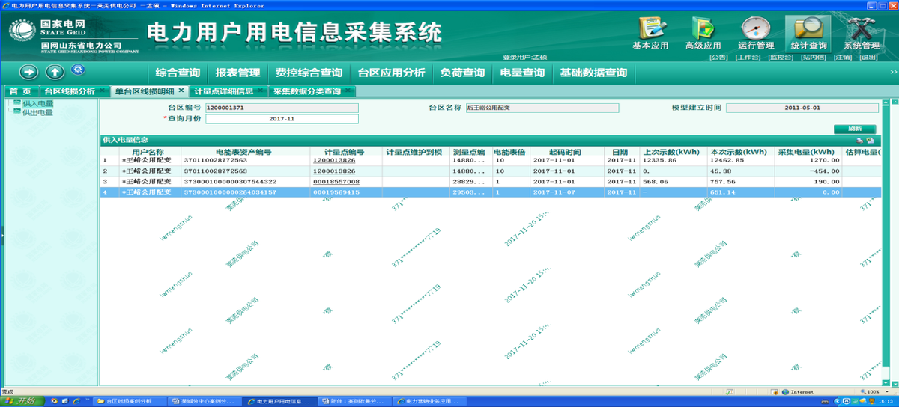The width and height of the screenshot is (899, 407).
Task: Click the [公告] link
Action: pos(718,57)
